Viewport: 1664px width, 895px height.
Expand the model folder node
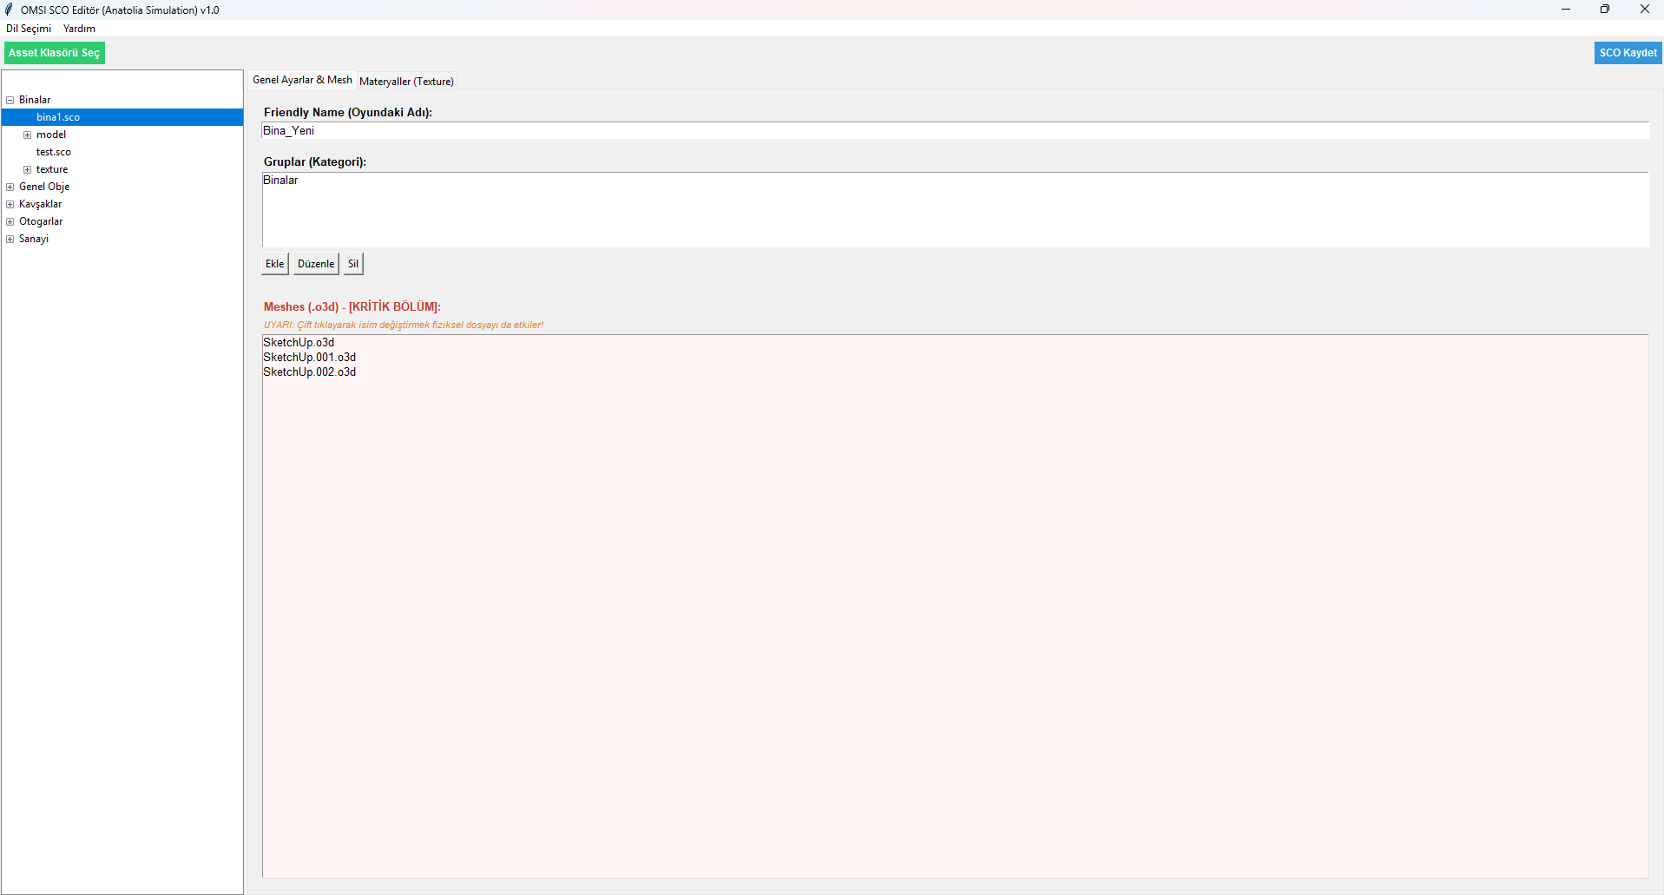tap(28, 135)
